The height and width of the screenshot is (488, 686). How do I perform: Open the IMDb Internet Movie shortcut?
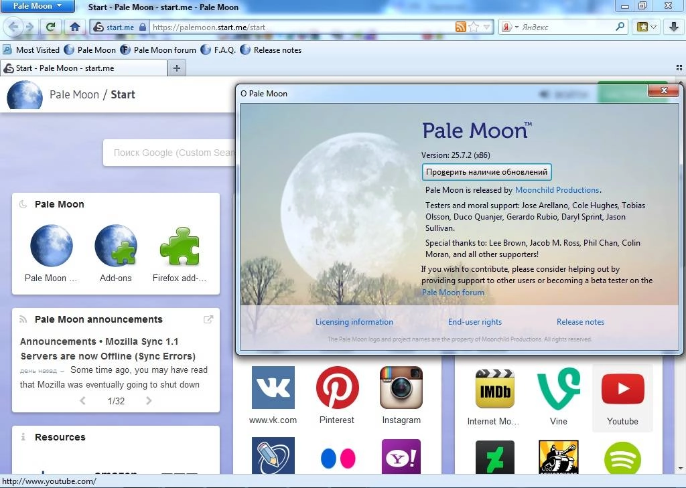tap(494, 389)
